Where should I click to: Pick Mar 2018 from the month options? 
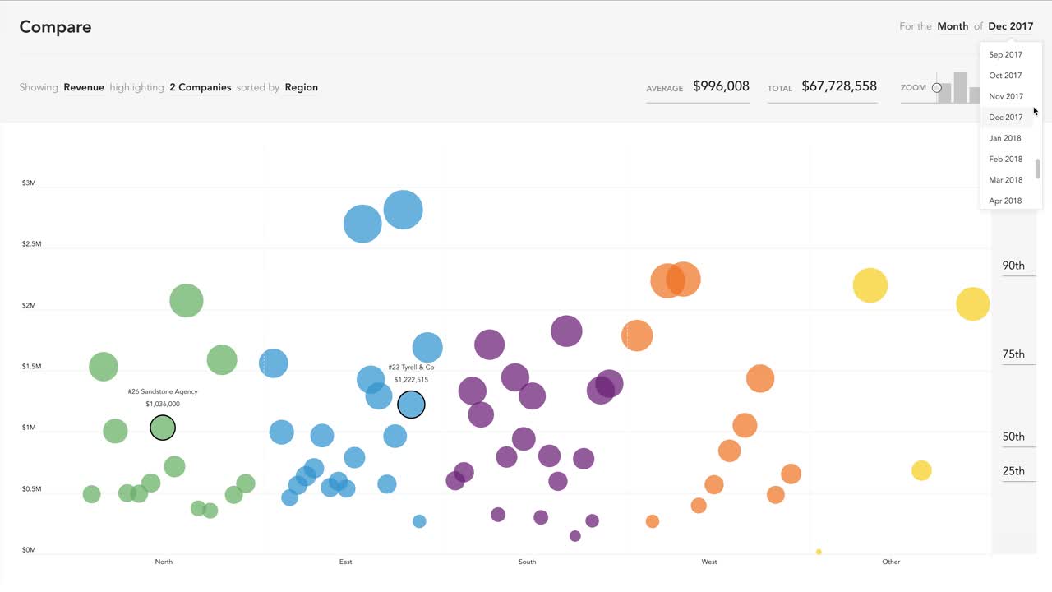(1005, 179)
